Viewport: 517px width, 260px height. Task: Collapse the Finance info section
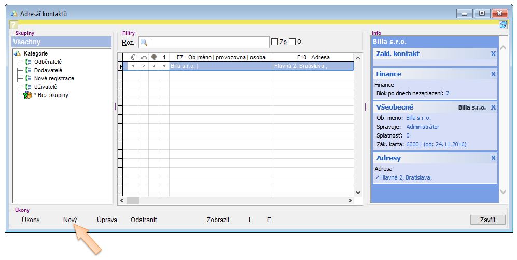coord(493,74)
